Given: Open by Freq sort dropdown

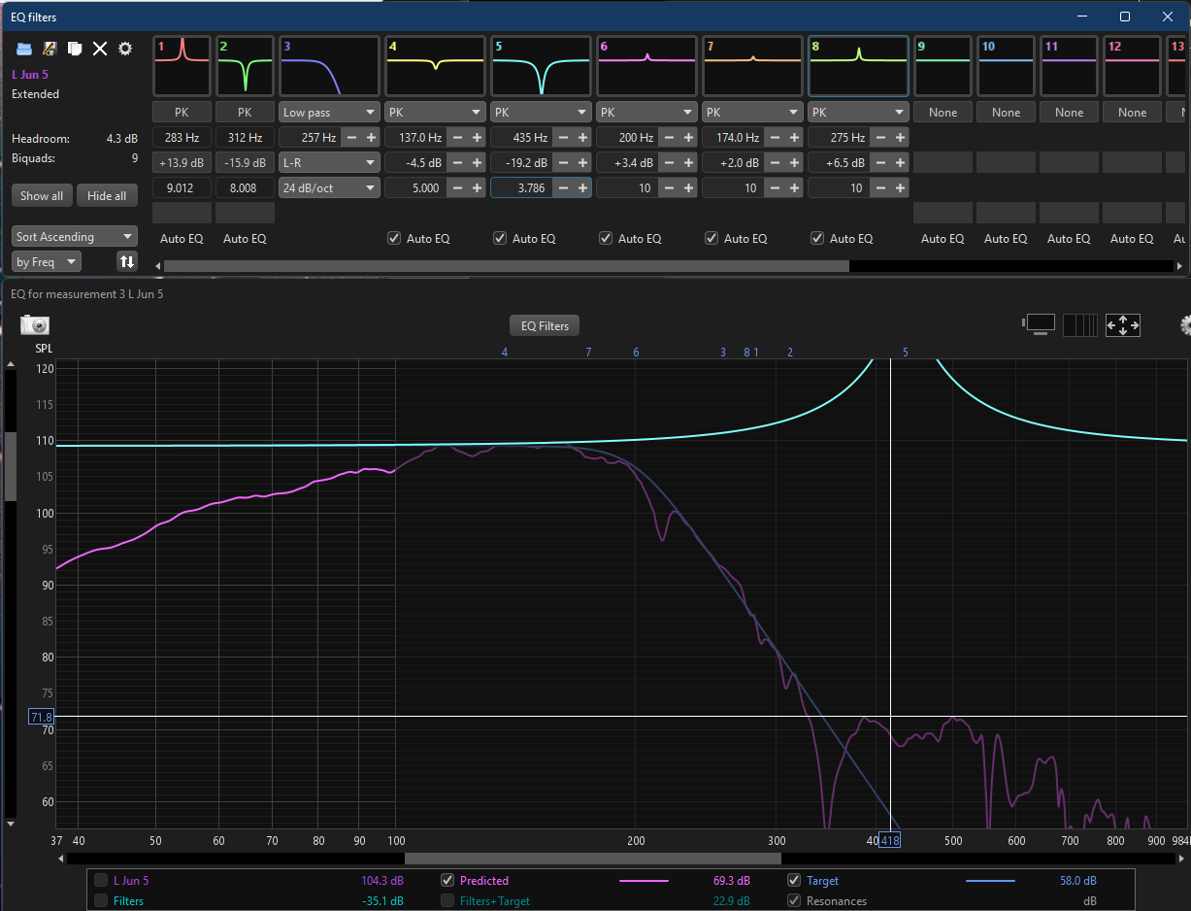Looking at the screenshot, I should click(47, 261).
